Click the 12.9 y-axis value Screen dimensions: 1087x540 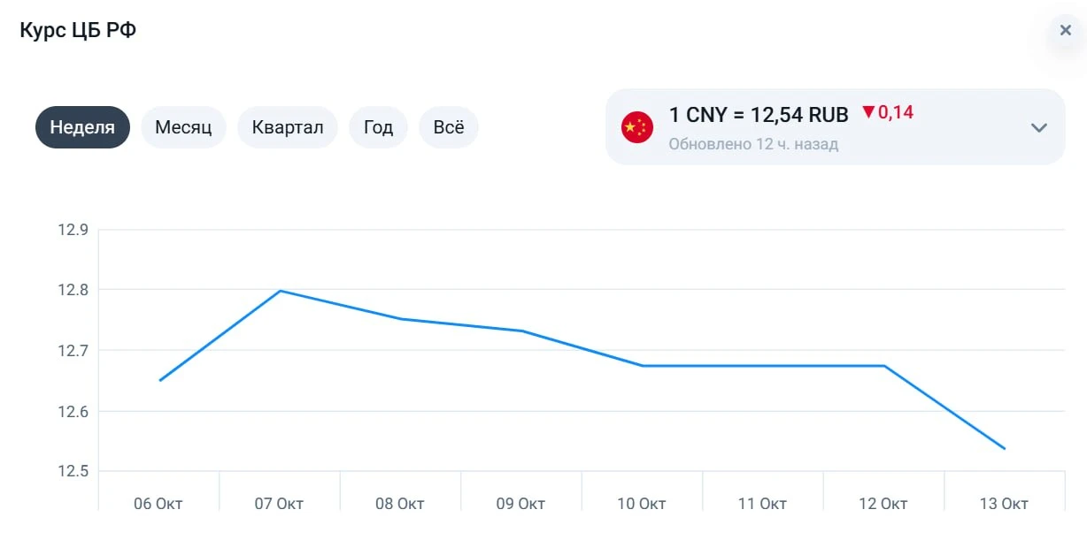(73, 230)
